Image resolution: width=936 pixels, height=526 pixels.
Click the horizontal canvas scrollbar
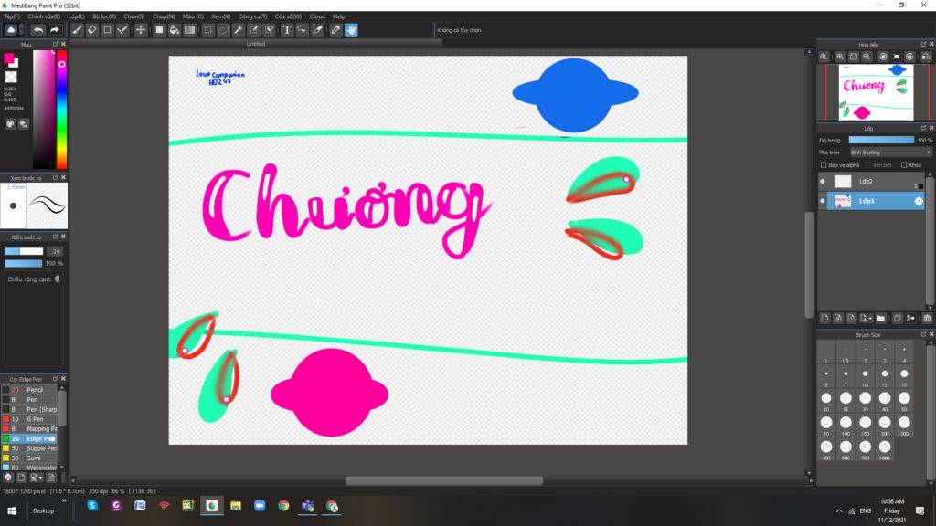click(444, 480)
